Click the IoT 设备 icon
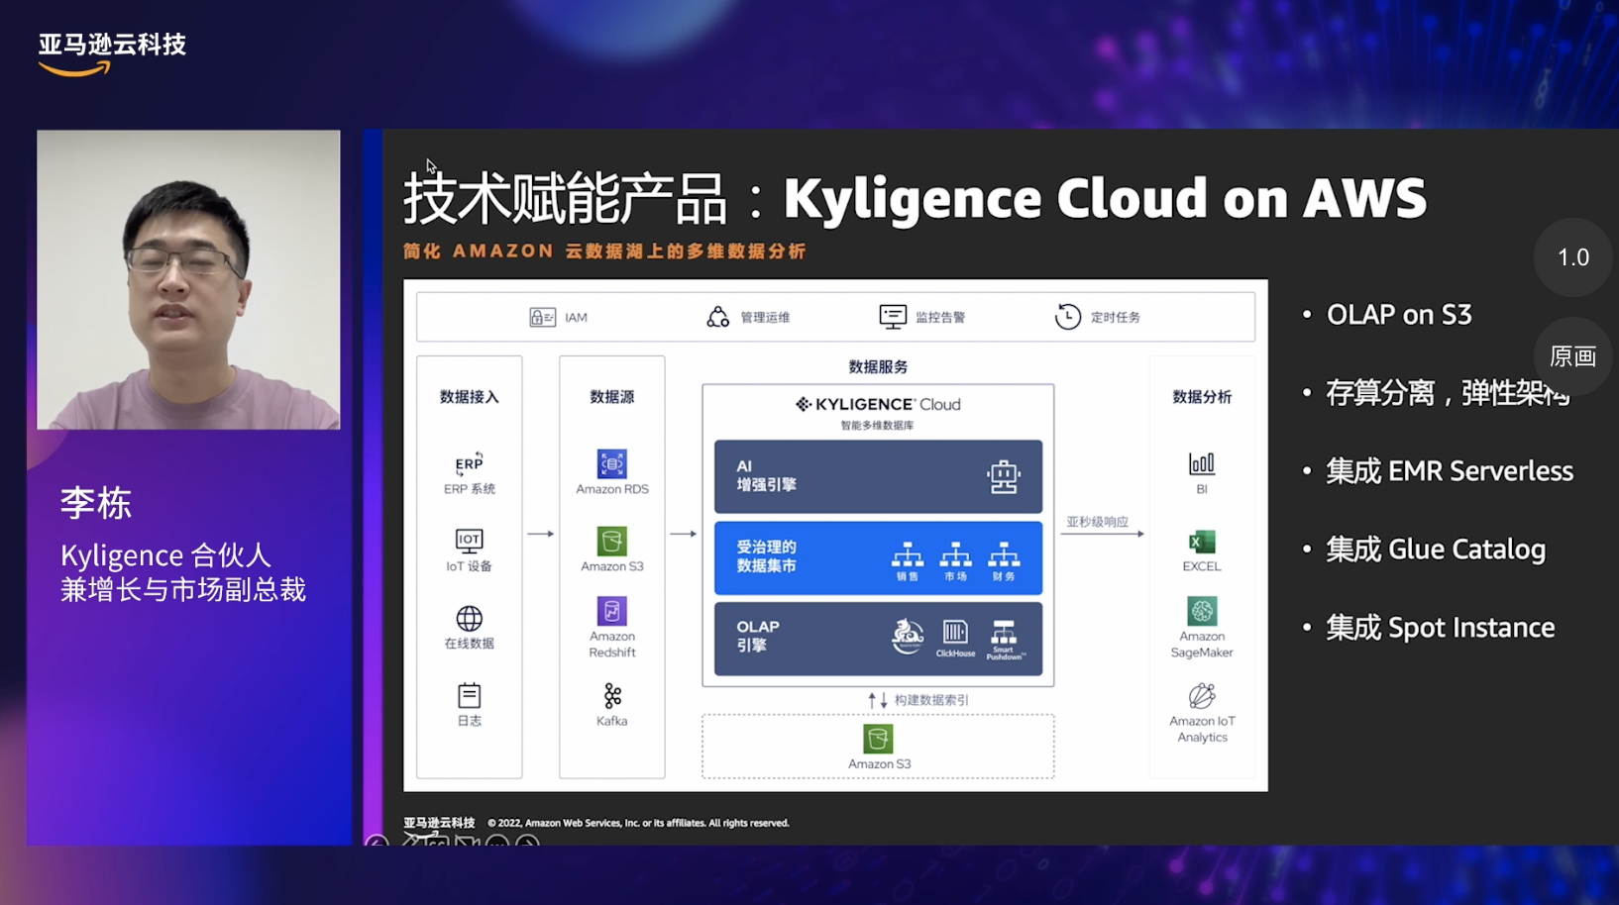Viewport: 1619px width, 905px height. coord(469,541)
